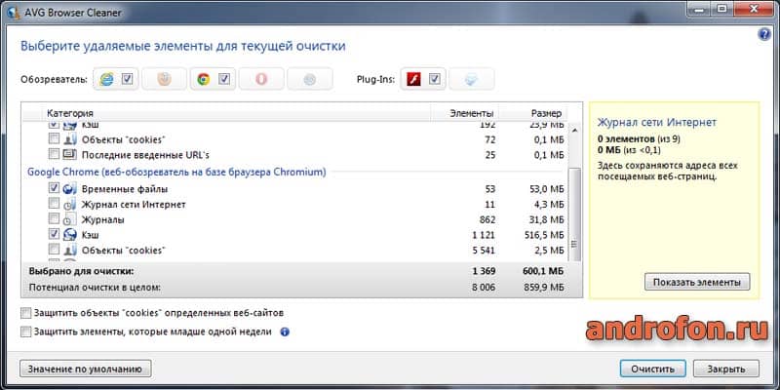Click the Adobe Flash plug-in icon
This screenshot has height=390, width=780.
pos(414,79)
